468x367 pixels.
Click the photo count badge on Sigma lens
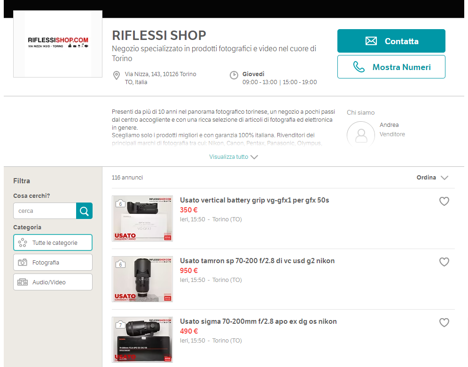[x=120, y=324]
